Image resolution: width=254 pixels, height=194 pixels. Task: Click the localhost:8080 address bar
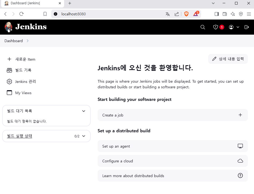pos(107,14)
